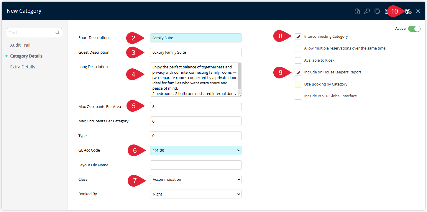Click the Type input field

pos(196,136)
